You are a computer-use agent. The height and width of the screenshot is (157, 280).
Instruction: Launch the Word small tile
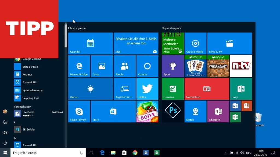[x=235, y=106]
